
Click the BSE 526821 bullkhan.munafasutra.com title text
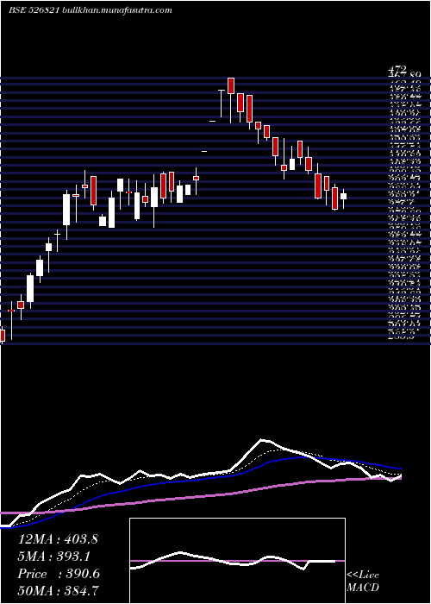tap(91, 10)
